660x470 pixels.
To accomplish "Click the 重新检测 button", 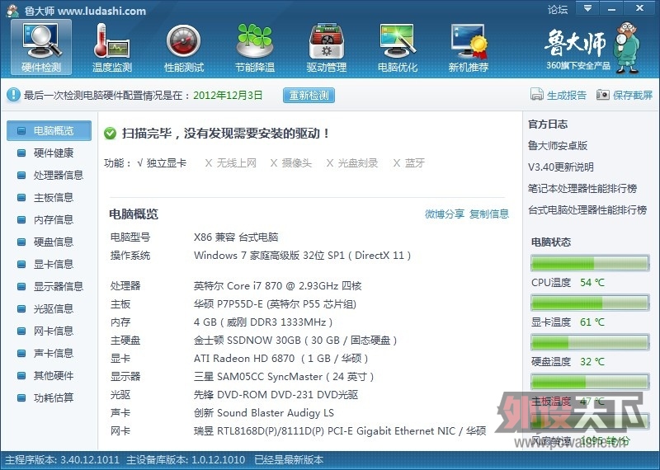I will click(x=309, y=95).
